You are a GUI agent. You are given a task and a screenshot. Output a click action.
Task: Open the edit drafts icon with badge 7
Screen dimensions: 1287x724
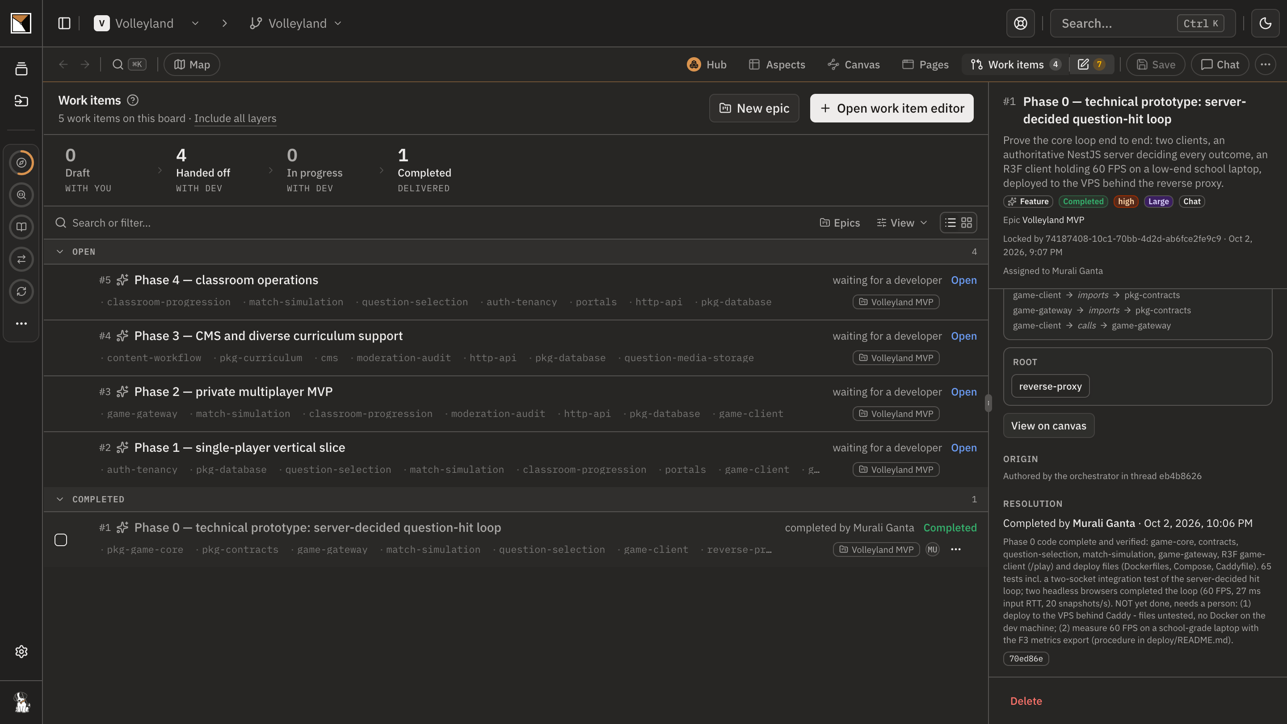point(1092,64)
